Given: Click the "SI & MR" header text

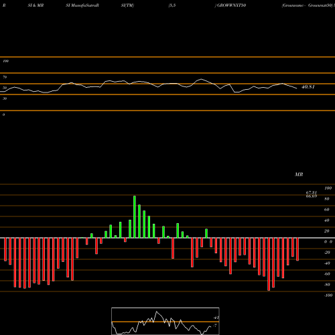Looking at the screenshot, I should tap(36, 5).
